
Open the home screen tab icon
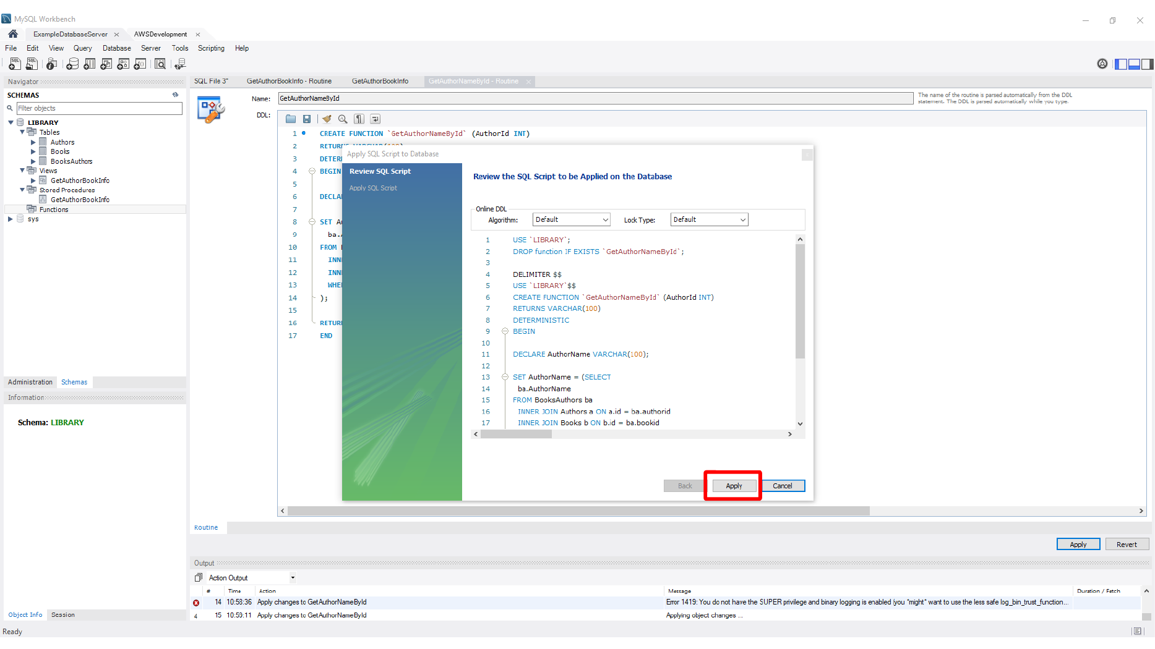[13, 34]
